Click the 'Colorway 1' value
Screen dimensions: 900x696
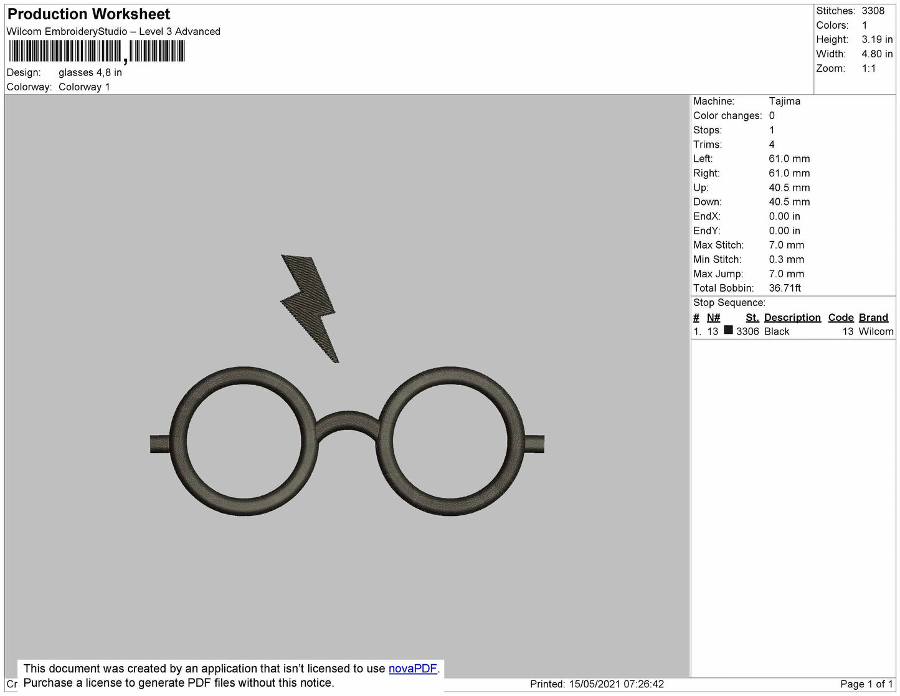tap(84, 87)
